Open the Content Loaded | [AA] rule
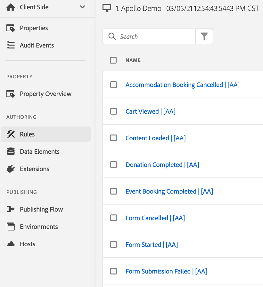 pyautogui.click(x=156, y=138)
